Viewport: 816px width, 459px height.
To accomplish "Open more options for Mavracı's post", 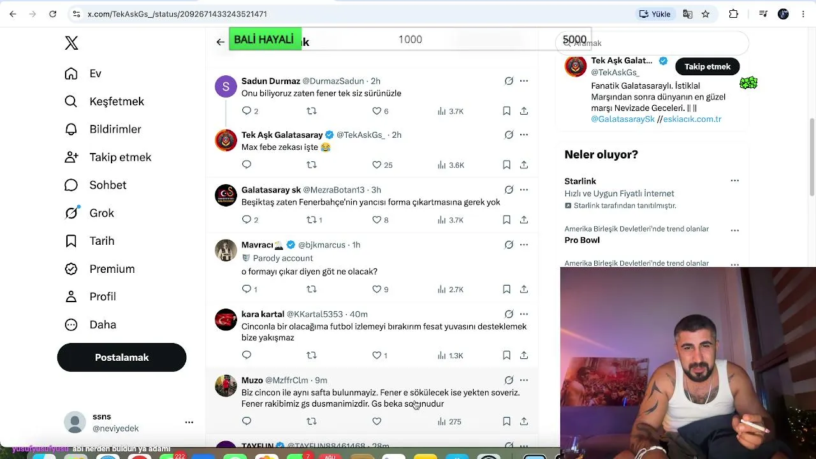I will (x=524, y=245).
